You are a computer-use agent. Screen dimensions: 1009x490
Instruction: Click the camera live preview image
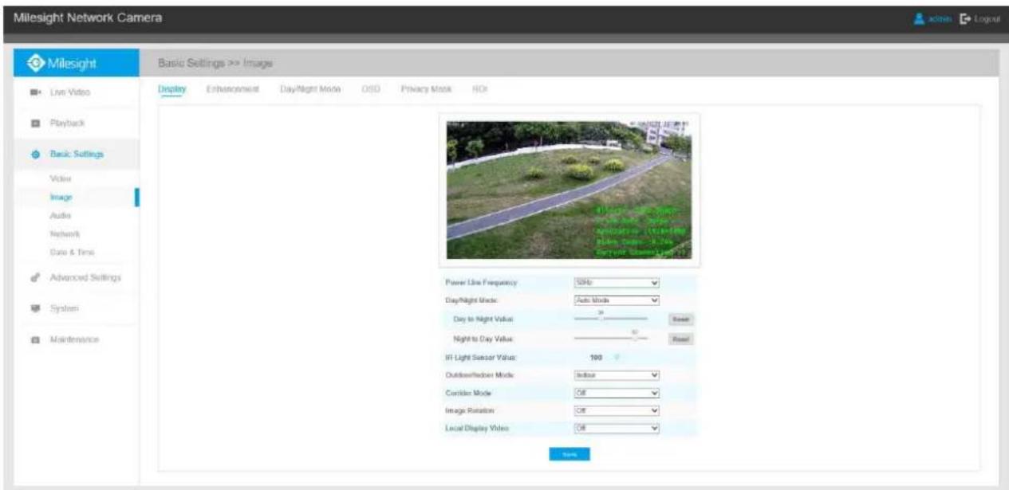coord(569,190)
